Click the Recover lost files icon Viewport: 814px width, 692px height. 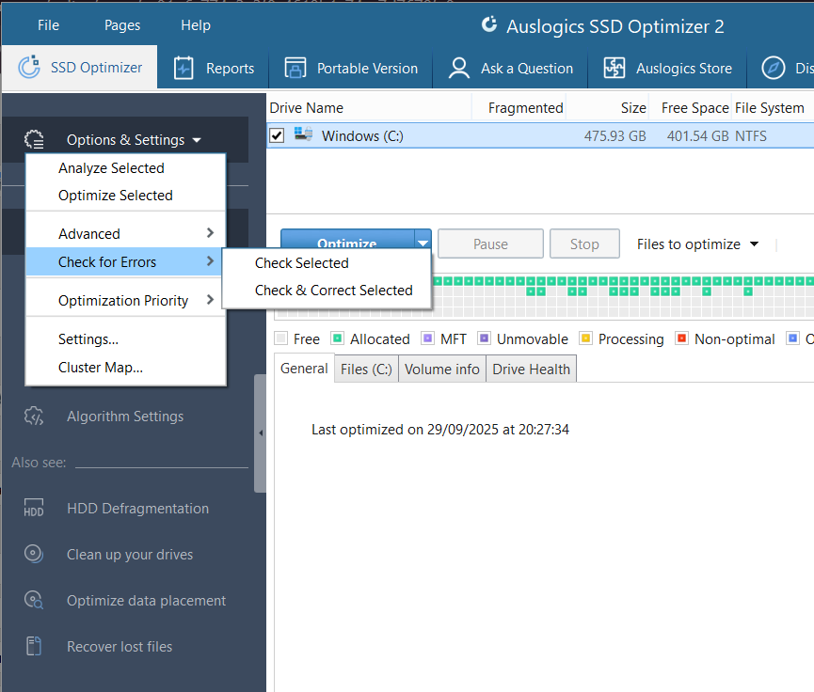coord(34,647)
